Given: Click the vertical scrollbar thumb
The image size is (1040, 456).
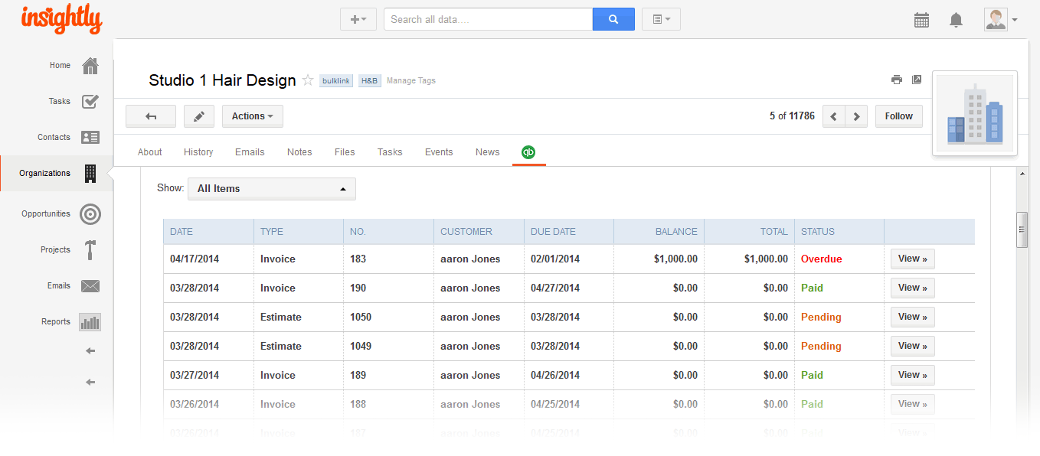Looking at the screenshot, I should [1022, 230].
